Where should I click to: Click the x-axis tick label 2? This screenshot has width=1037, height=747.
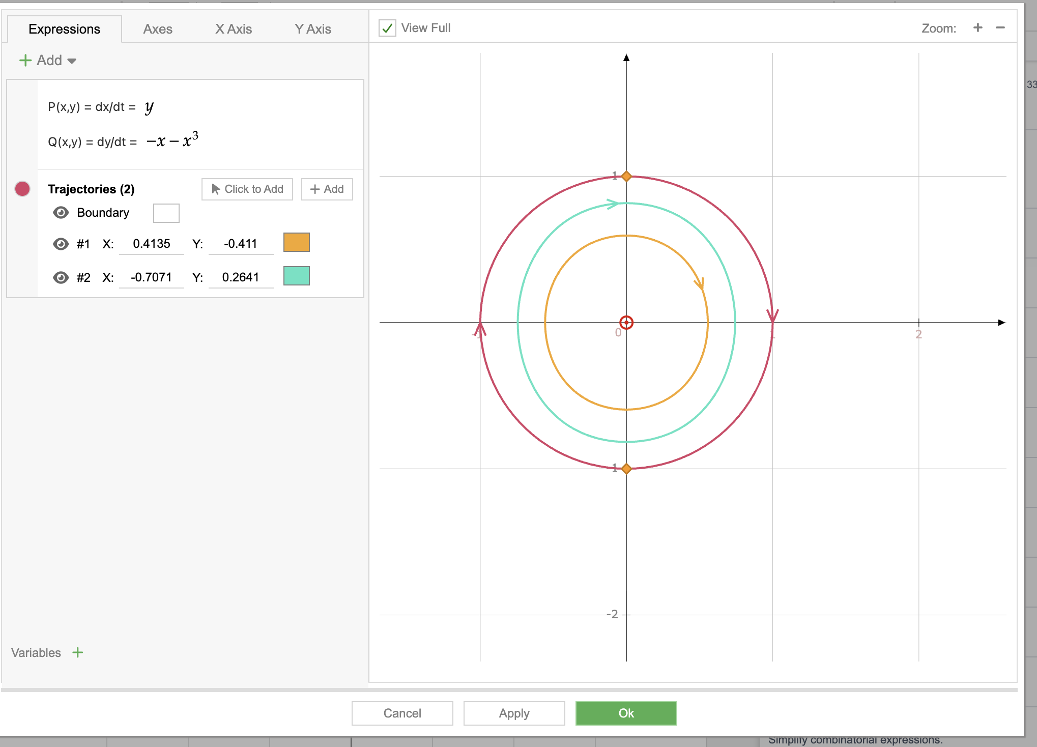(918, 334)
